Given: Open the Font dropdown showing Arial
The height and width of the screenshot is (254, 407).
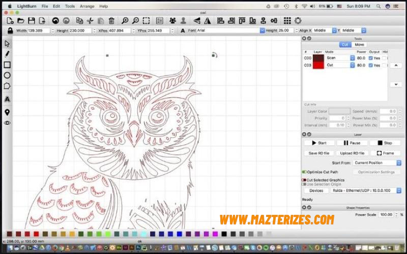Looking at the screenshot, I should pyautogui.click(x=230, y=30).
